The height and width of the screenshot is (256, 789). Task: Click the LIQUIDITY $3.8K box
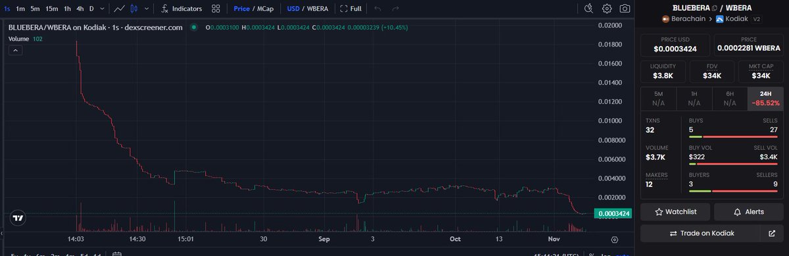click(663, 72)
